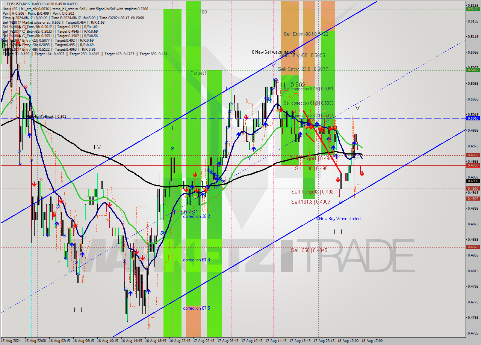Viewport: 481px width, 345px height.
Task: Click the green 0.5150 price tag
Action: point(473,9)
